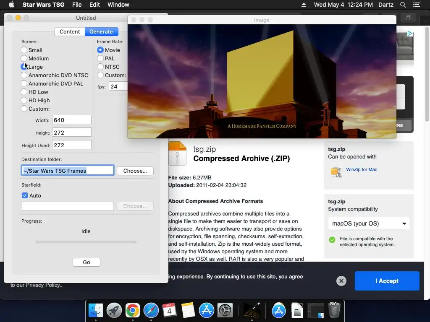Screen dimensions: 430x322
Task: Open the File menu
Action: (77, 5)
